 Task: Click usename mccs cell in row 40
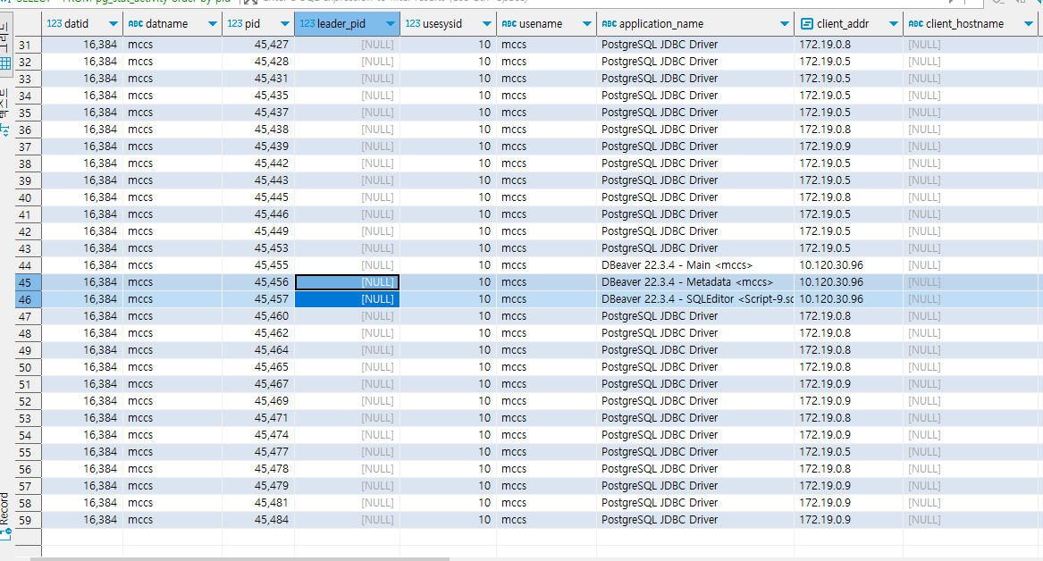click(546, 197)
